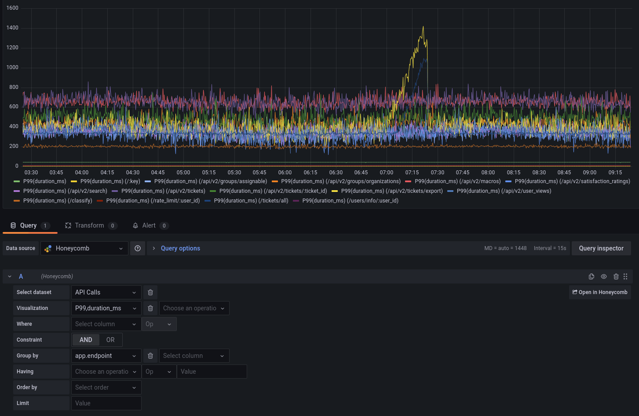639x416 pixels.
Task: Click Open in Honeycomb
Action: pyautogui.click(x=599, y=292)
